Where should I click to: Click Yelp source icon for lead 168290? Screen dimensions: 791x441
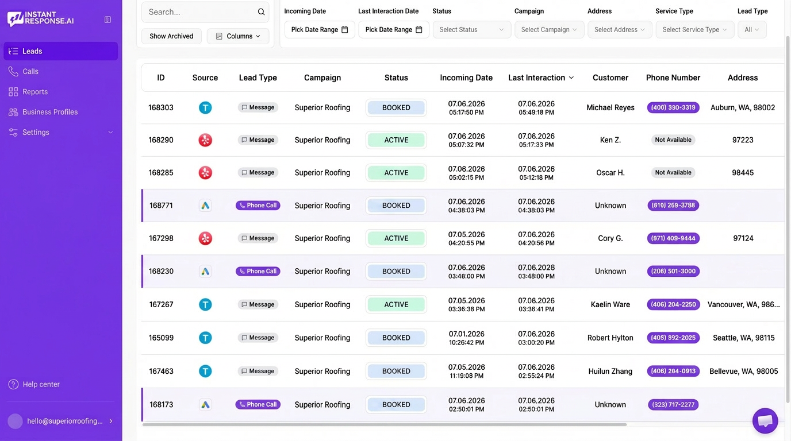click(205, 140)
